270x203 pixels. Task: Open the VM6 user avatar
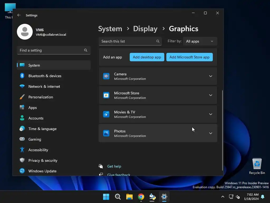click(x=25, y=32)
